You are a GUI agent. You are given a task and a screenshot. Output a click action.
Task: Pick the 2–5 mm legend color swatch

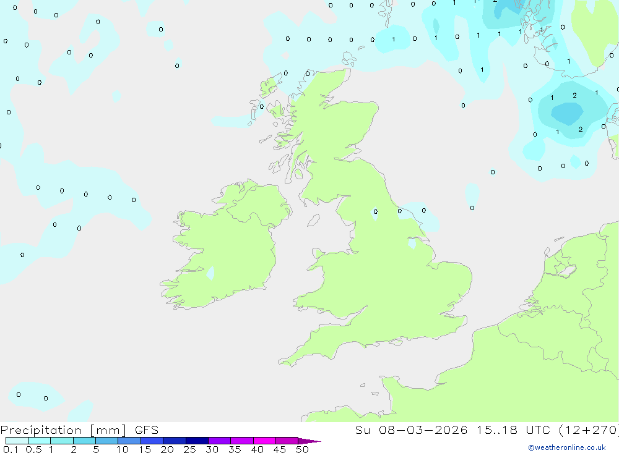coord(84,441)
